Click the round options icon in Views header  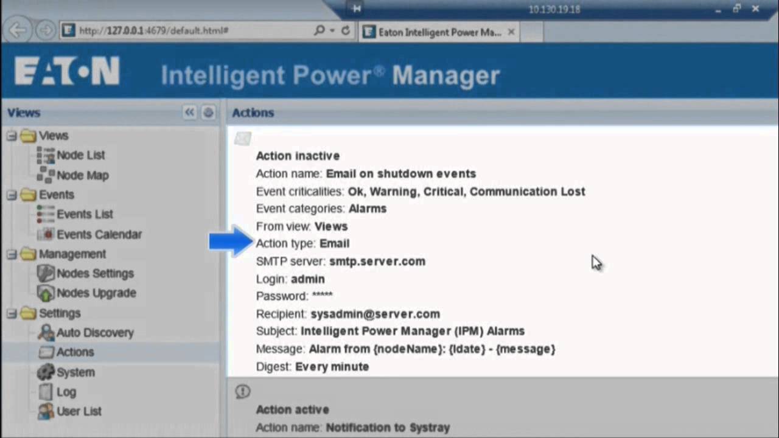pyautogui.click(x=208, y=113)
